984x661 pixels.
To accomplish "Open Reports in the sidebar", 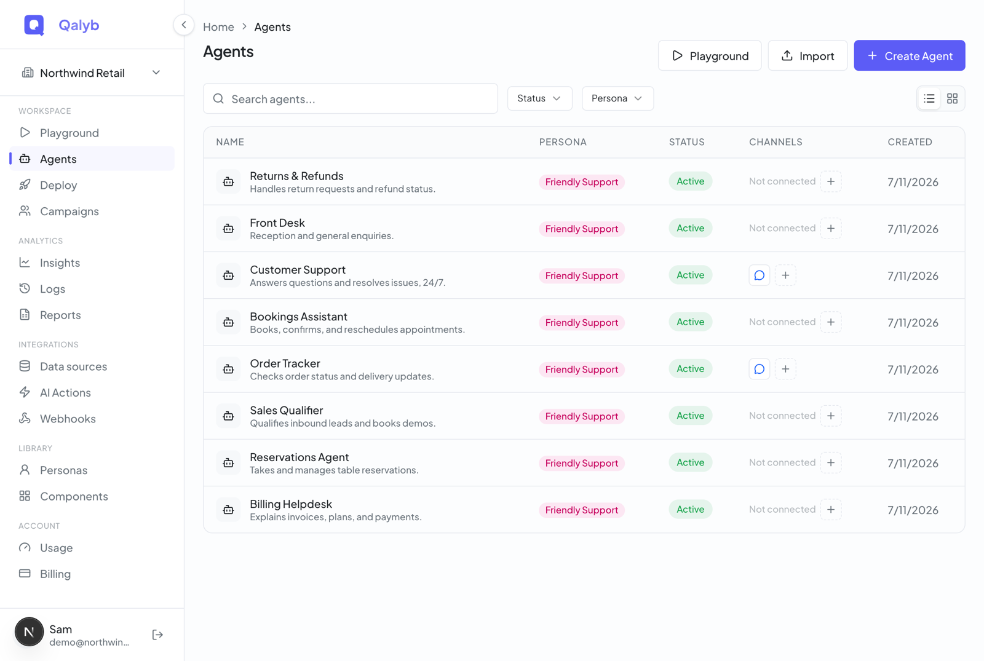I will coord(92,315).
